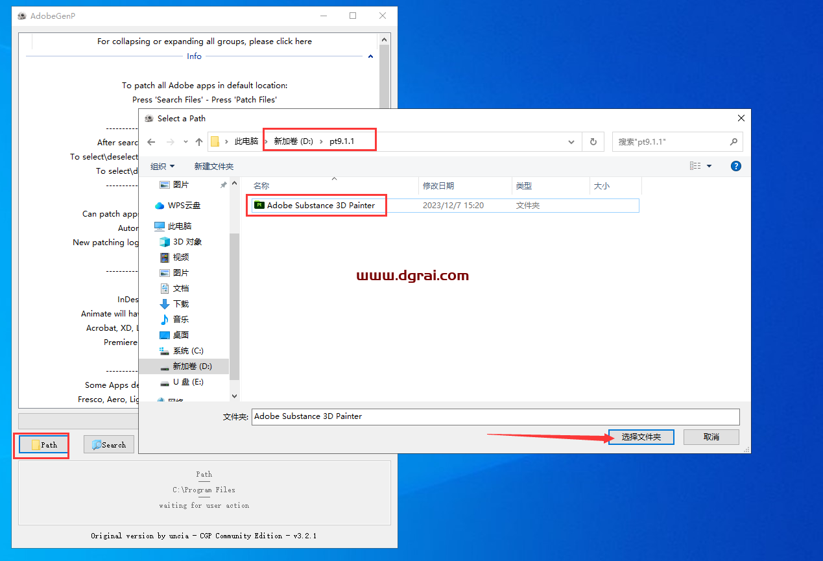Image resolution: width=823 pixels, height=561 pixels.
Task: Open the 桌面 folder in the navigation pane
Action: click(x=181, y=335)
